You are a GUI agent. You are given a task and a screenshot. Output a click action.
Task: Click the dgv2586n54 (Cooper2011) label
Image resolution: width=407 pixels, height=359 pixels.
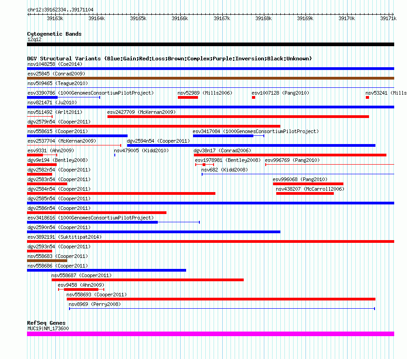59,208
